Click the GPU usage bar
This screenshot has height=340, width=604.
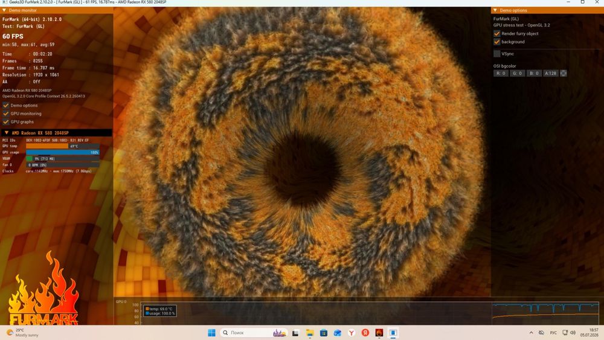[62, 152]
